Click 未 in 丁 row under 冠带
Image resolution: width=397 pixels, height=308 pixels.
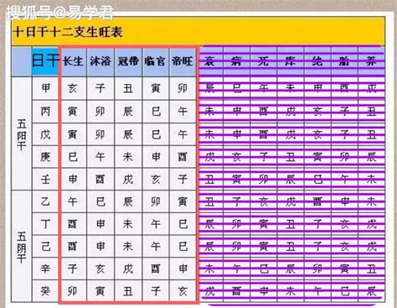[x=128, y=224]
